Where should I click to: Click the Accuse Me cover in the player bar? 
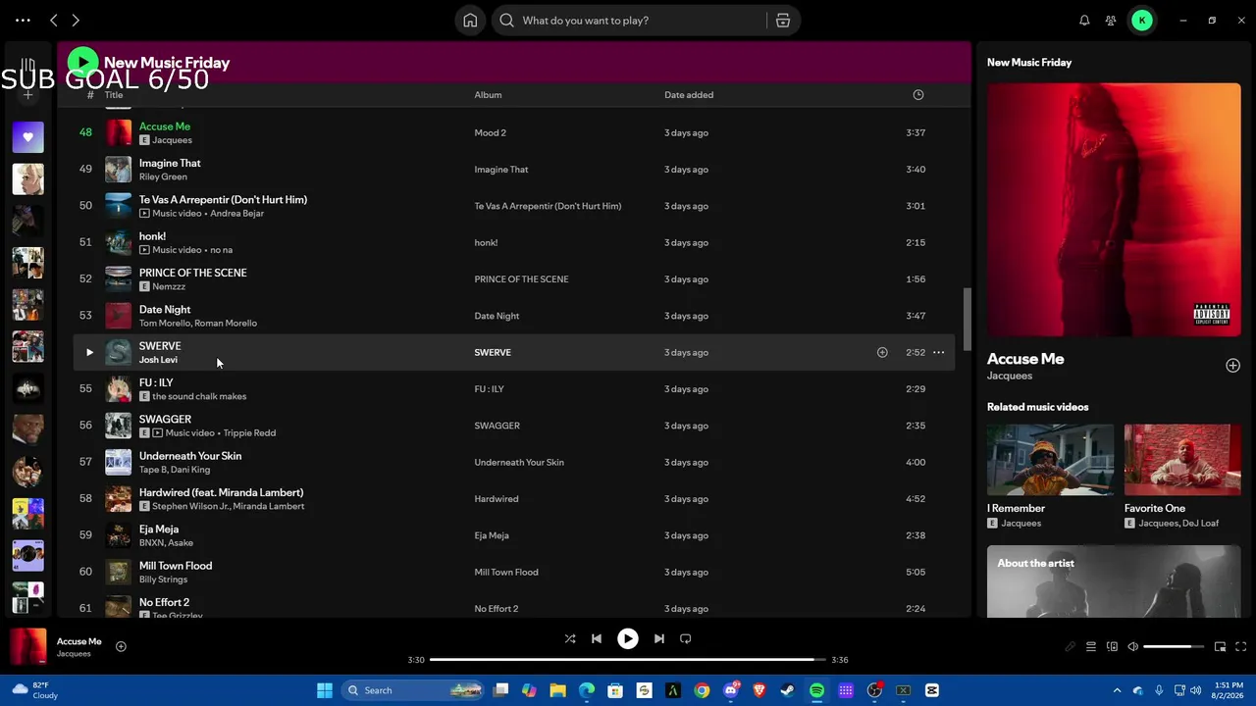28,646
